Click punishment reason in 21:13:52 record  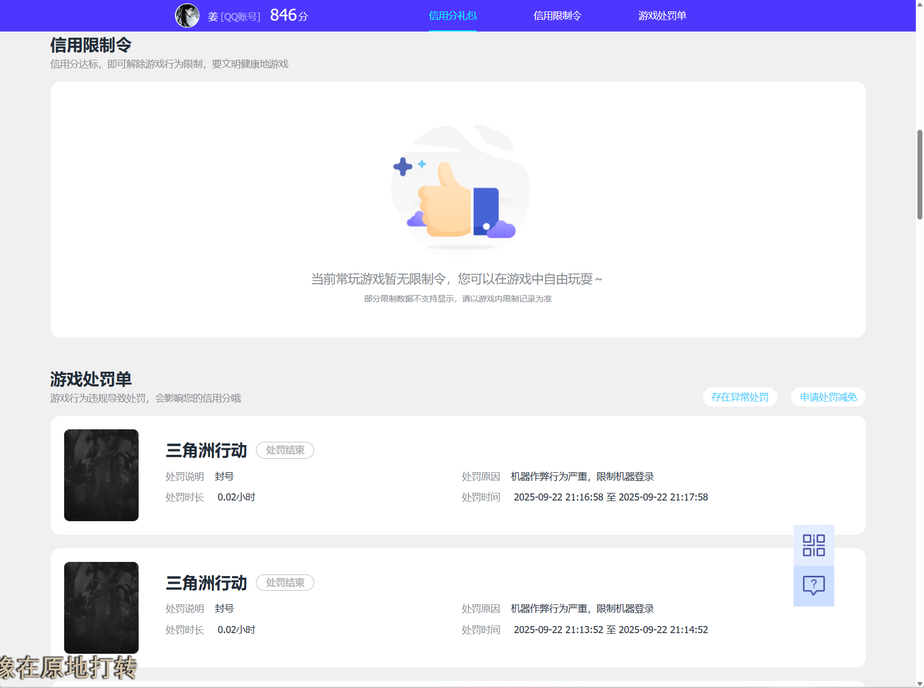point(582,609)
